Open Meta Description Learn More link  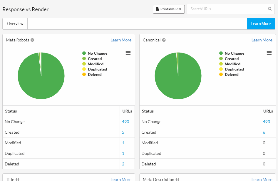point(262,179)
